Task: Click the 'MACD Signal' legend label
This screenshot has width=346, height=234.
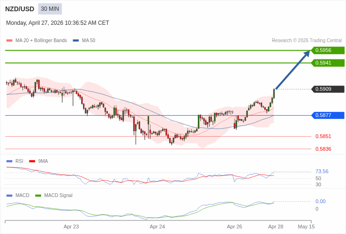Action: (x=58, y=196)
